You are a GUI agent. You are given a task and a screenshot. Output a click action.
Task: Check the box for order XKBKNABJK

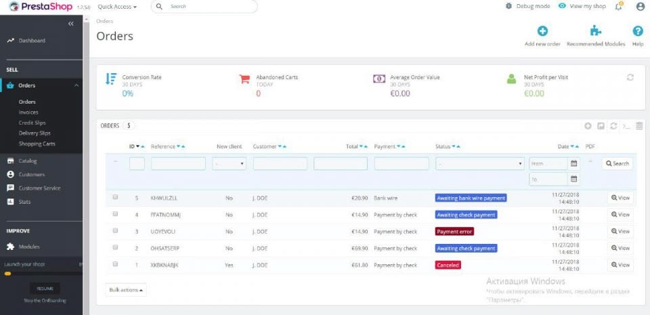click(115, 264)
